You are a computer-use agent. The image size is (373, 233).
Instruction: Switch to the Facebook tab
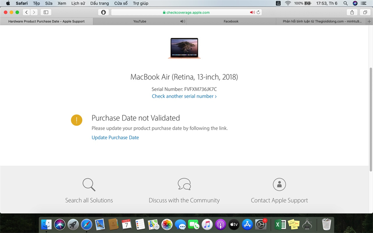pos(231,22)
